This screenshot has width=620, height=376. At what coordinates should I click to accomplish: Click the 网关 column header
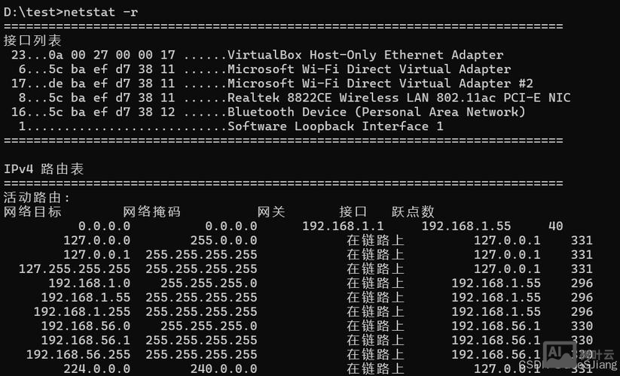pyautogui.click(x=271, y=212)
